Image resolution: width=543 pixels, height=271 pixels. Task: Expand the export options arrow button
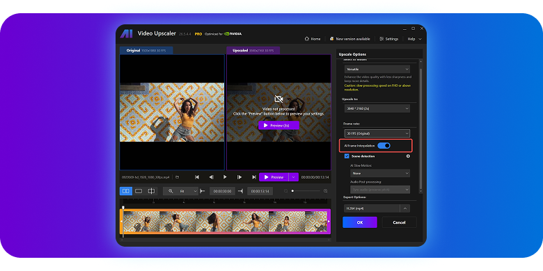tap(405, 208)
